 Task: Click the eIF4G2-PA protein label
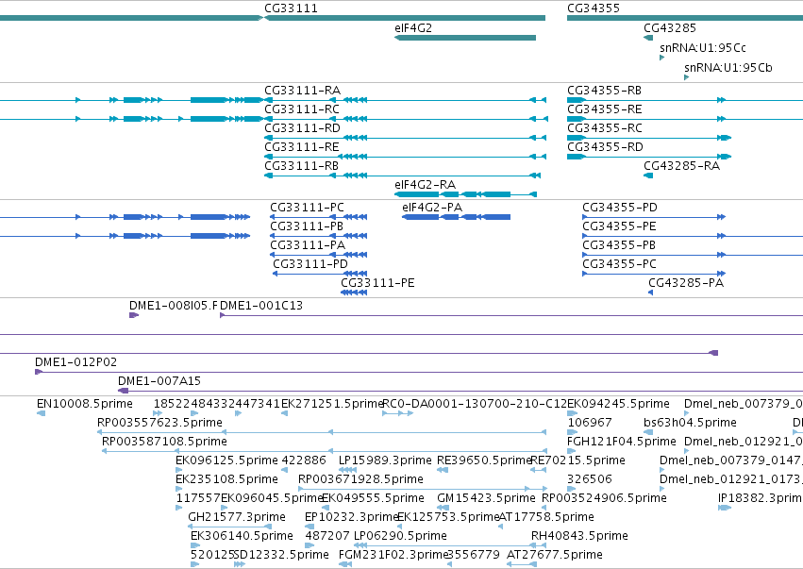tap(432, 208)
